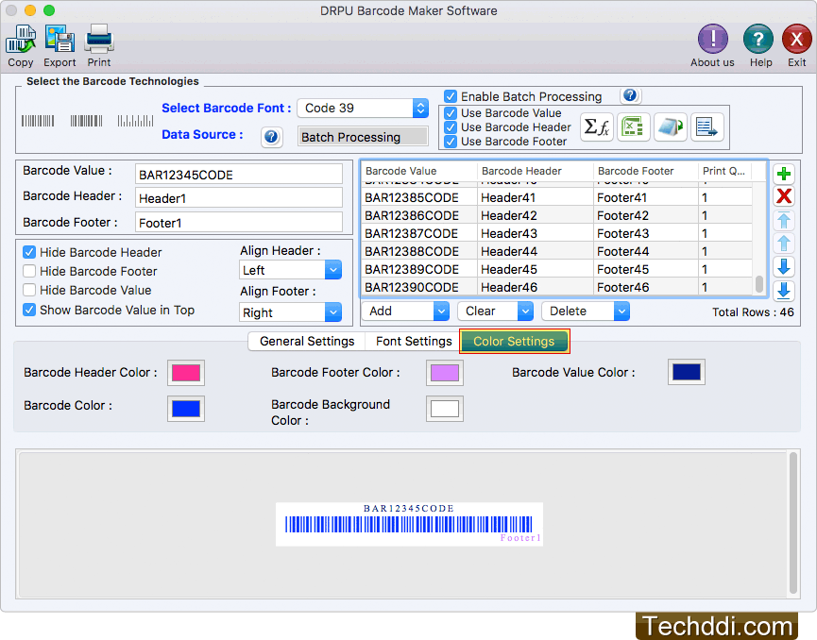
Task: Switch to General Settings tab
Action: point(307,341)
